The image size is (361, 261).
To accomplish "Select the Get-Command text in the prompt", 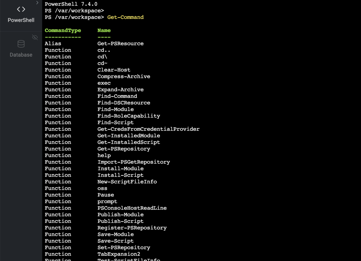I will [125, 17].
